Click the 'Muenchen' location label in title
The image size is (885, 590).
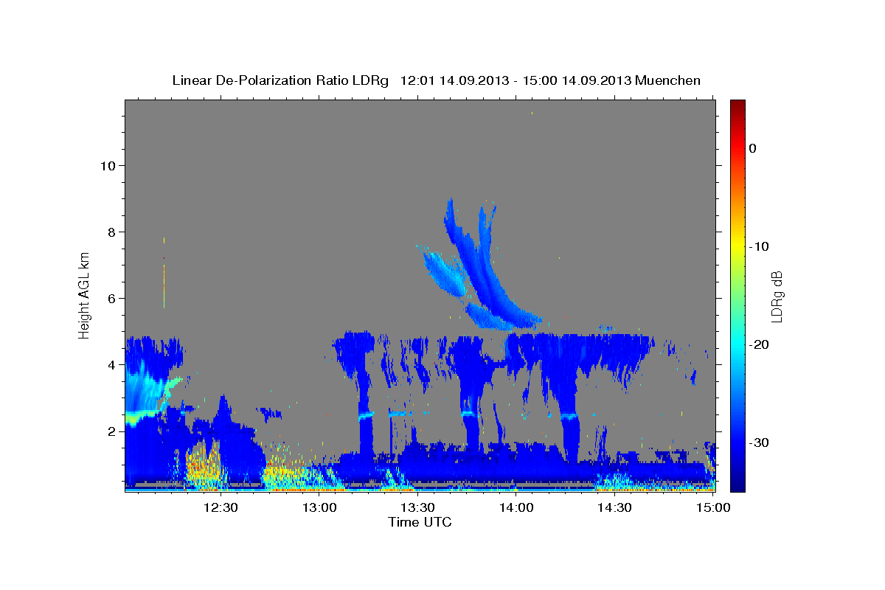(668, 80)
